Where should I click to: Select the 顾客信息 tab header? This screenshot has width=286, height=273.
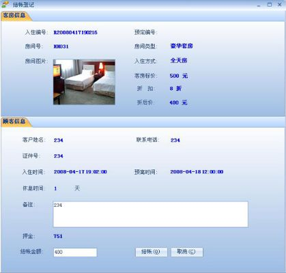pyautogui.click(x=16, y=121)
